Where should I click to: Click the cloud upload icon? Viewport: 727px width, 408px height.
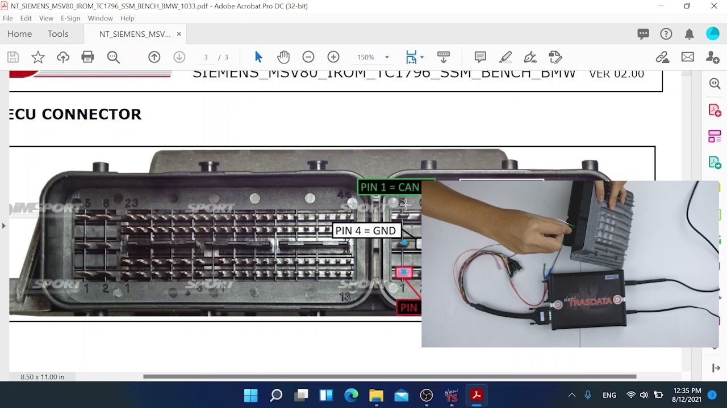pos(63,57)
